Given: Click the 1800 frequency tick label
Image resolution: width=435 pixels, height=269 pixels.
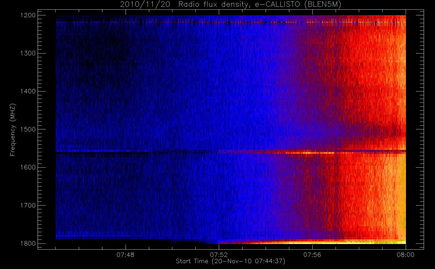Looking at the screenshot, I should click(x=28, y=243).
